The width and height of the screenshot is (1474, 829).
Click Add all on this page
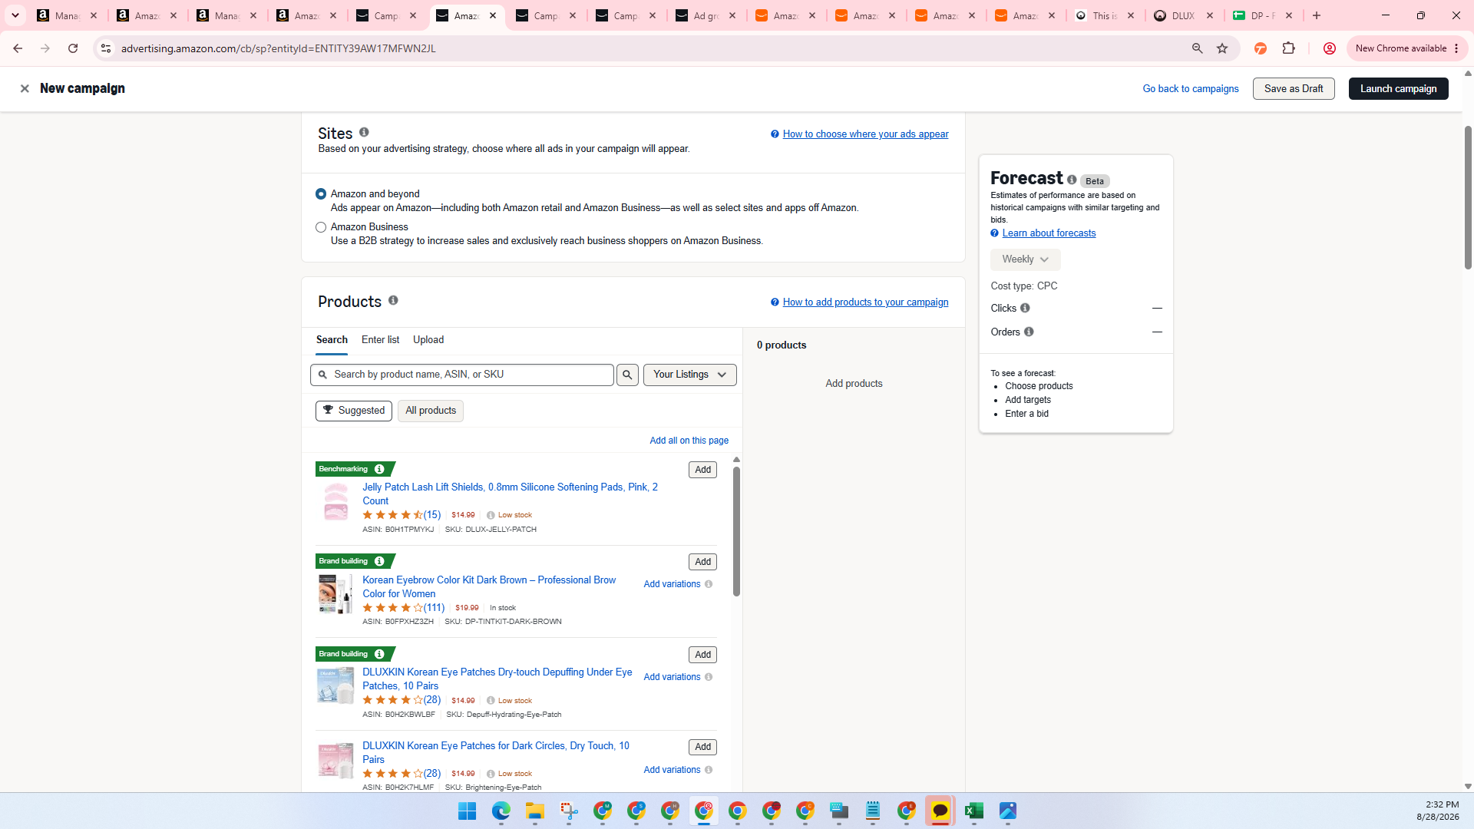[x=689, y=441]
